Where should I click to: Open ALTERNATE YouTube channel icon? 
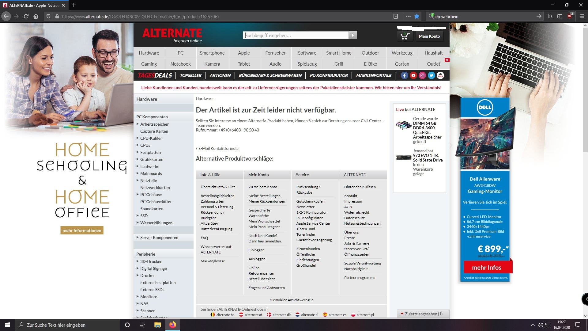tap(413, 75)
